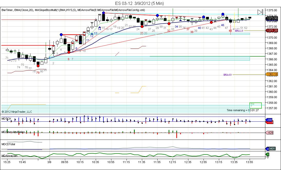Click the red dot marker above bar 25
This screenshot has height=170, width=281.
142,26
